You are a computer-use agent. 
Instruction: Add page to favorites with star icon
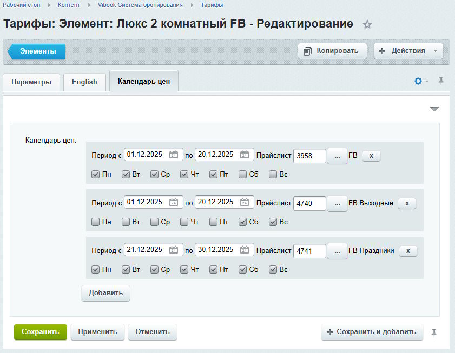tap(367, 24)
